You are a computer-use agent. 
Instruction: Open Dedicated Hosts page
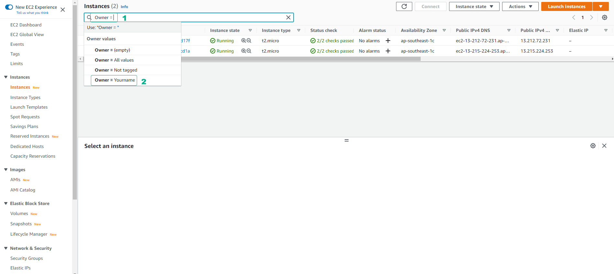pos(27,146)
